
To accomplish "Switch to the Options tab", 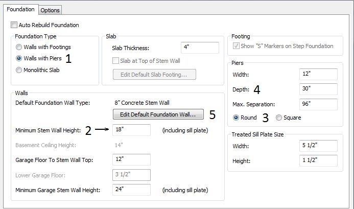I will (x=50, y=10).
